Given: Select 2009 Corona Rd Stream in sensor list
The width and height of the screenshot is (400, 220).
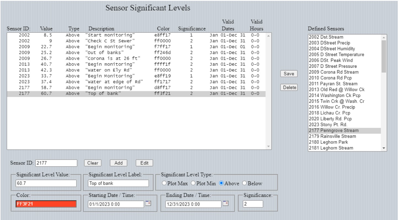Looking at the screenshot, I should pyautogui.click(x=334, y=72).
